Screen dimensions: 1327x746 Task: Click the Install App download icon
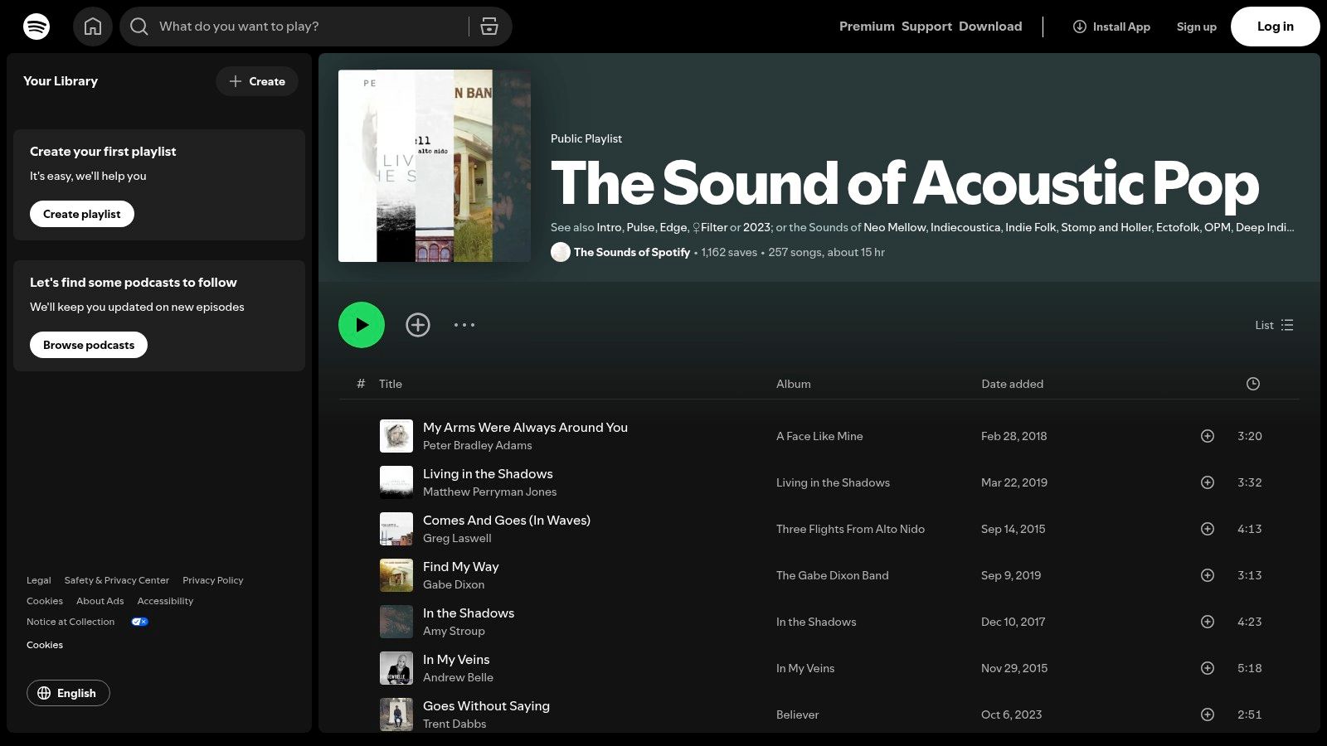click(1080, 27)
